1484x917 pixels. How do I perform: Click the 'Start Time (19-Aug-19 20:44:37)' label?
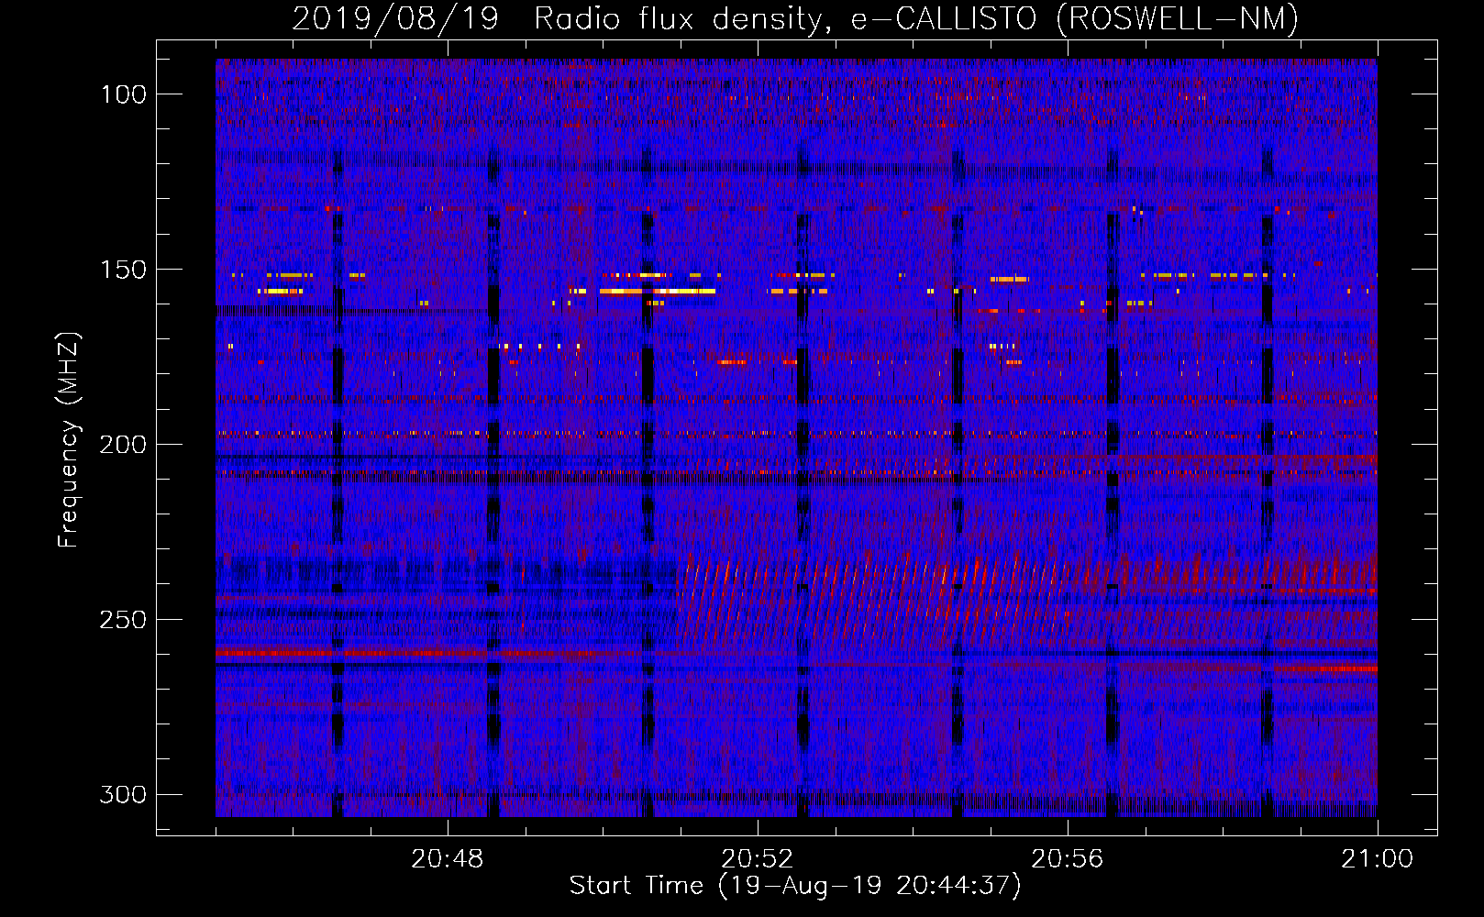[795, 886]
